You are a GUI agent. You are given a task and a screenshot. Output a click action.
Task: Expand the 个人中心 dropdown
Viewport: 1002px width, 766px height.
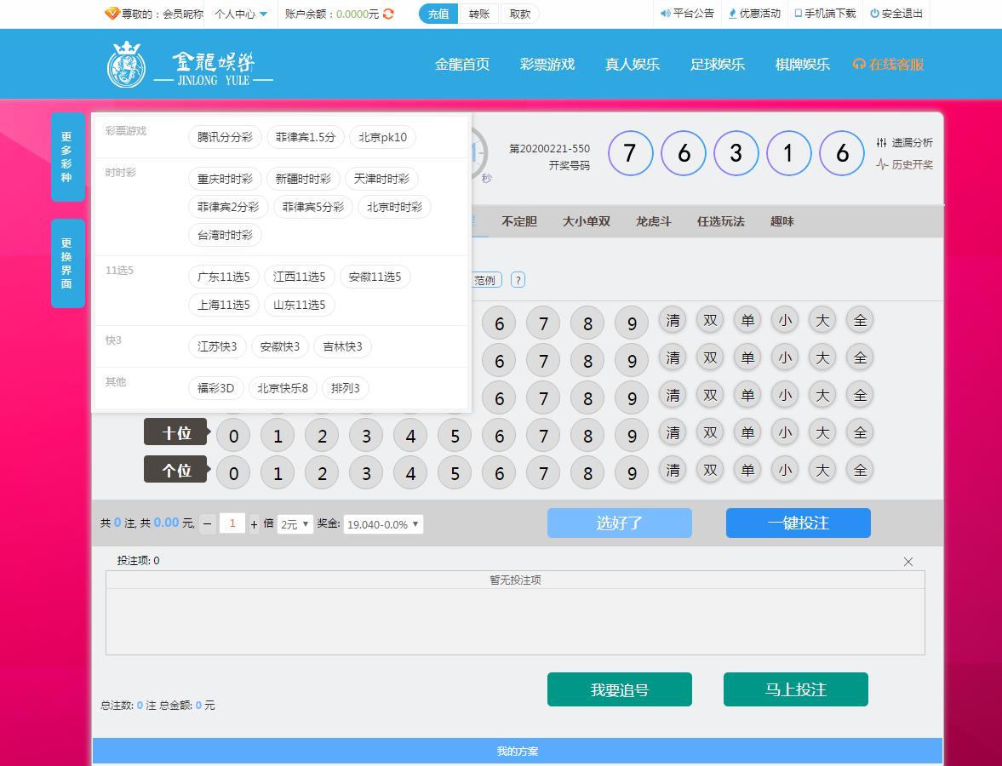(x=241, y=14)
